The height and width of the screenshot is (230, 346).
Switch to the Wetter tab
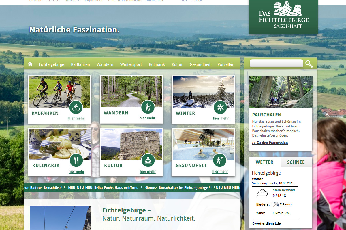click(x=265, y=162)
